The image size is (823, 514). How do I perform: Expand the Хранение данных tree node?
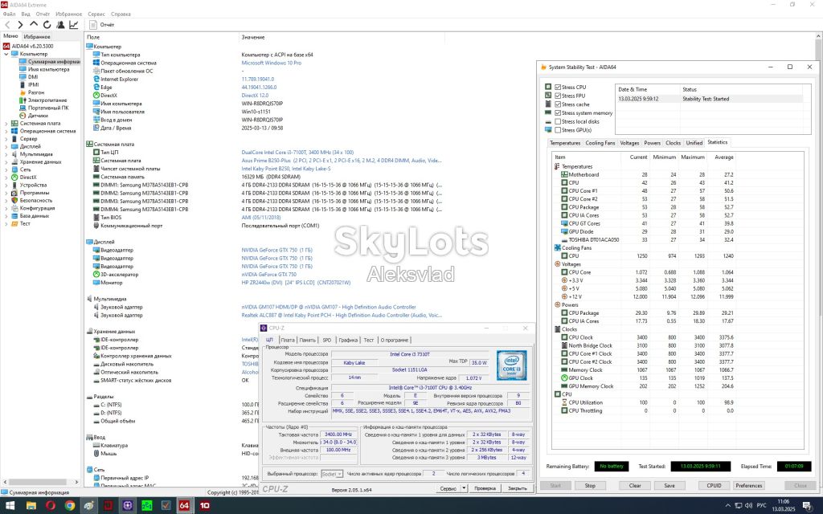pyautogui.click(x=6, y=161)
